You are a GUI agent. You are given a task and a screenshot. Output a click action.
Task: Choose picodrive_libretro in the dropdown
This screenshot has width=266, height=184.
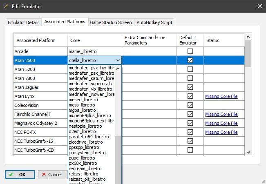click(92, 142)
